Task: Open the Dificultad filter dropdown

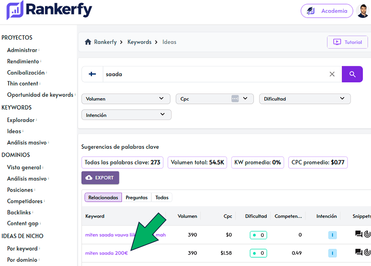Action: tap(305, 99)
